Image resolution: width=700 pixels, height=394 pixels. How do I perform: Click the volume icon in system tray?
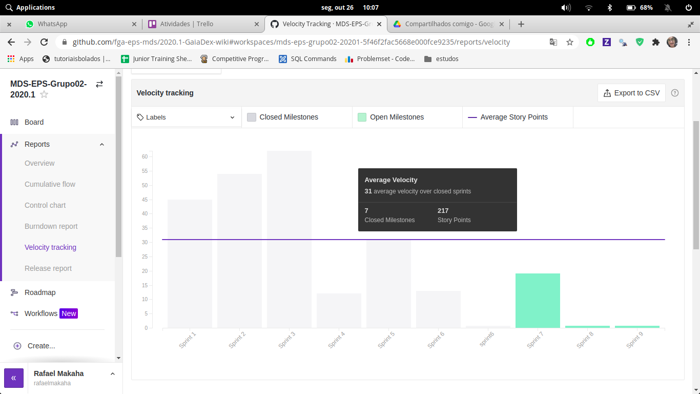(566, 8)
